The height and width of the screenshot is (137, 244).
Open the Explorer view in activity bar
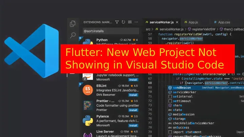(x=73, y=23)
